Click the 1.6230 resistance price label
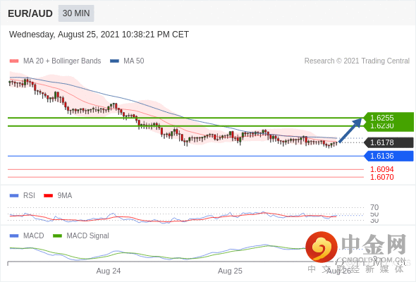Screen dimensions: 416x282 tap(381, 126)
